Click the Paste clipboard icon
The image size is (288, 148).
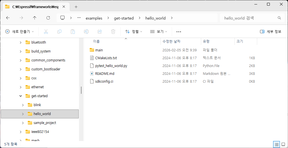73,32
